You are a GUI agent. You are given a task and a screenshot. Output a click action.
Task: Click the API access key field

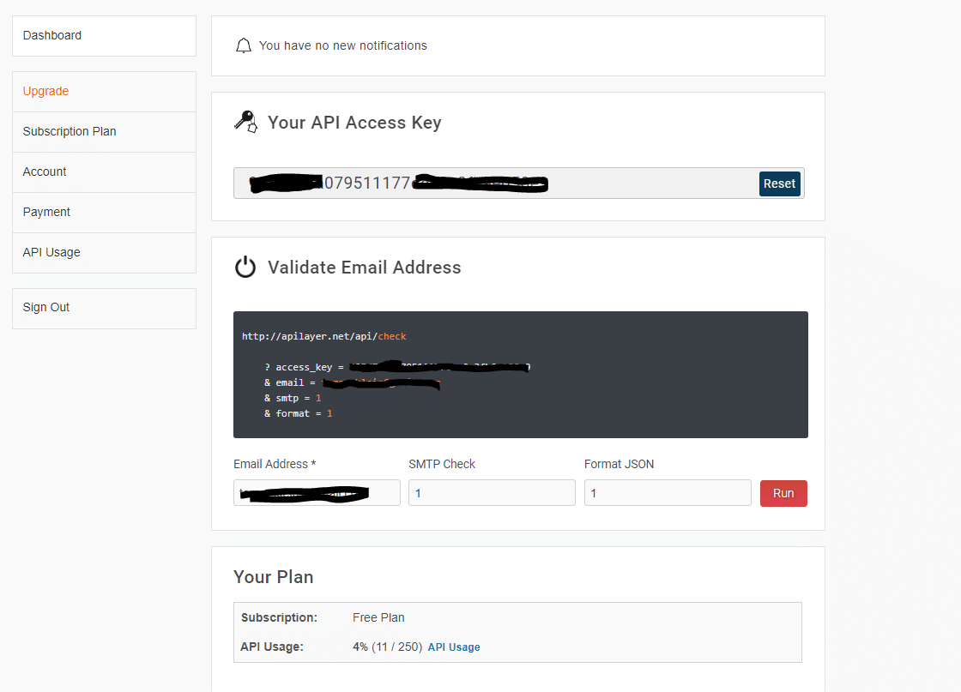(x=496, y=184)
